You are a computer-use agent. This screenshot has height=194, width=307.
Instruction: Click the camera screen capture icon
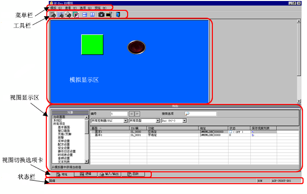click(101, 14)
